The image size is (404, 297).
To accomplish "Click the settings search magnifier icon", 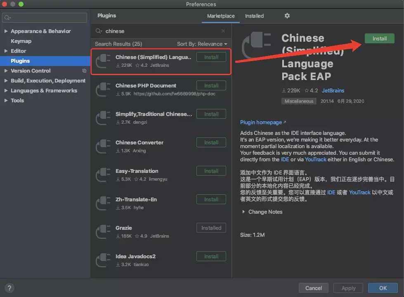I will [x=7, y=17].
